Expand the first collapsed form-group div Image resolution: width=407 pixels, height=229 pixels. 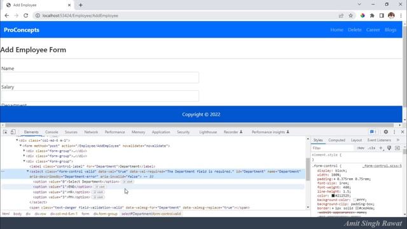pos(24,151)
